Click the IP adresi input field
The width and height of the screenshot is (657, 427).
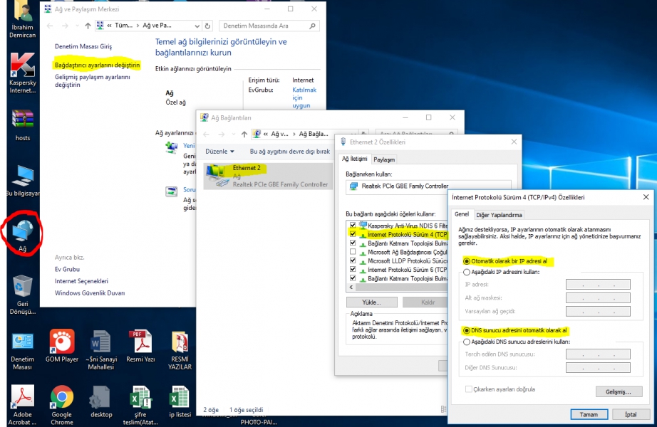pyautogui.click(x=598, y=285)
